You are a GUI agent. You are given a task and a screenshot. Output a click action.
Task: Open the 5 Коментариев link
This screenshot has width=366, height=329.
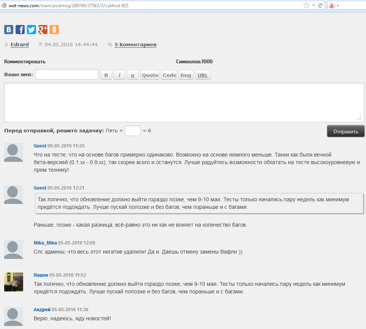135,45
